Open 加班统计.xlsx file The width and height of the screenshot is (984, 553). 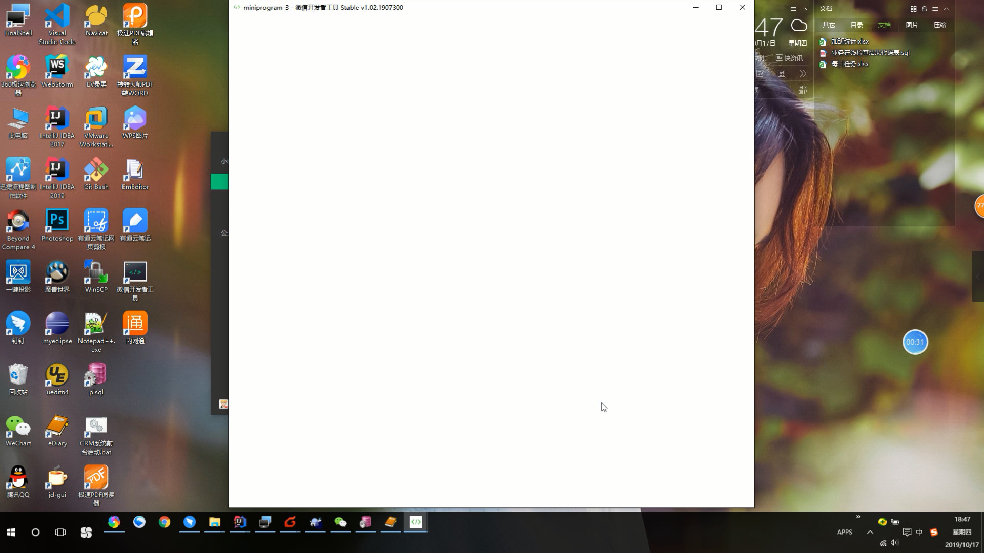click(850, 41)
